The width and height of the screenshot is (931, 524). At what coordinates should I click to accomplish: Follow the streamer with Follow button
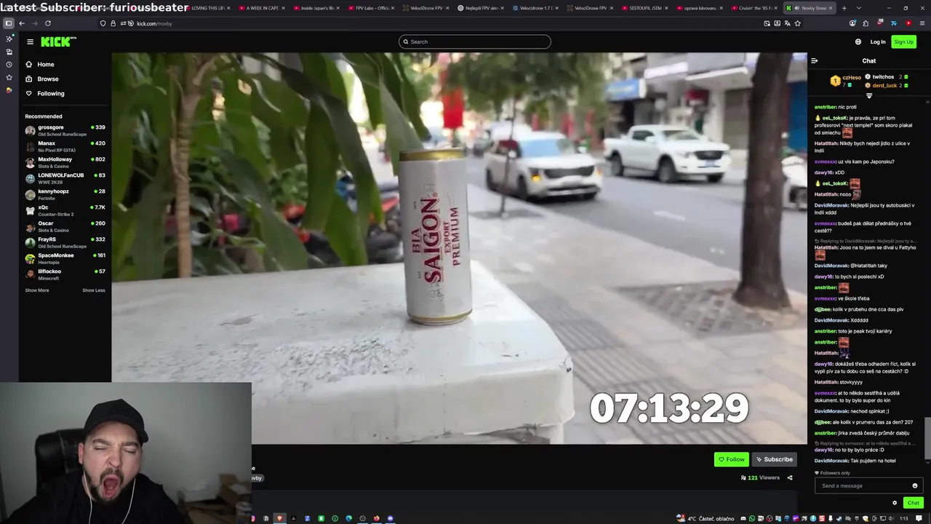pos(732,459)
